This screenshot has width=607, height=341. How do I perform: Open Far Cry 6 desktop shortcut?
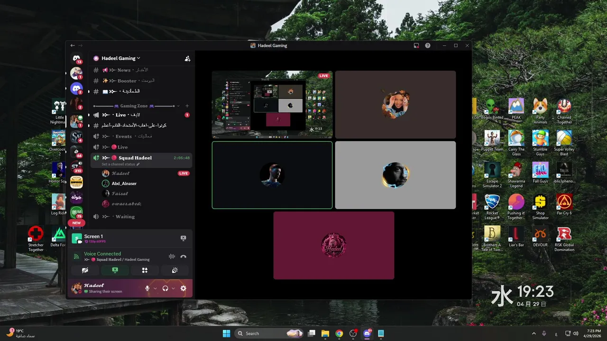(564, 204)
